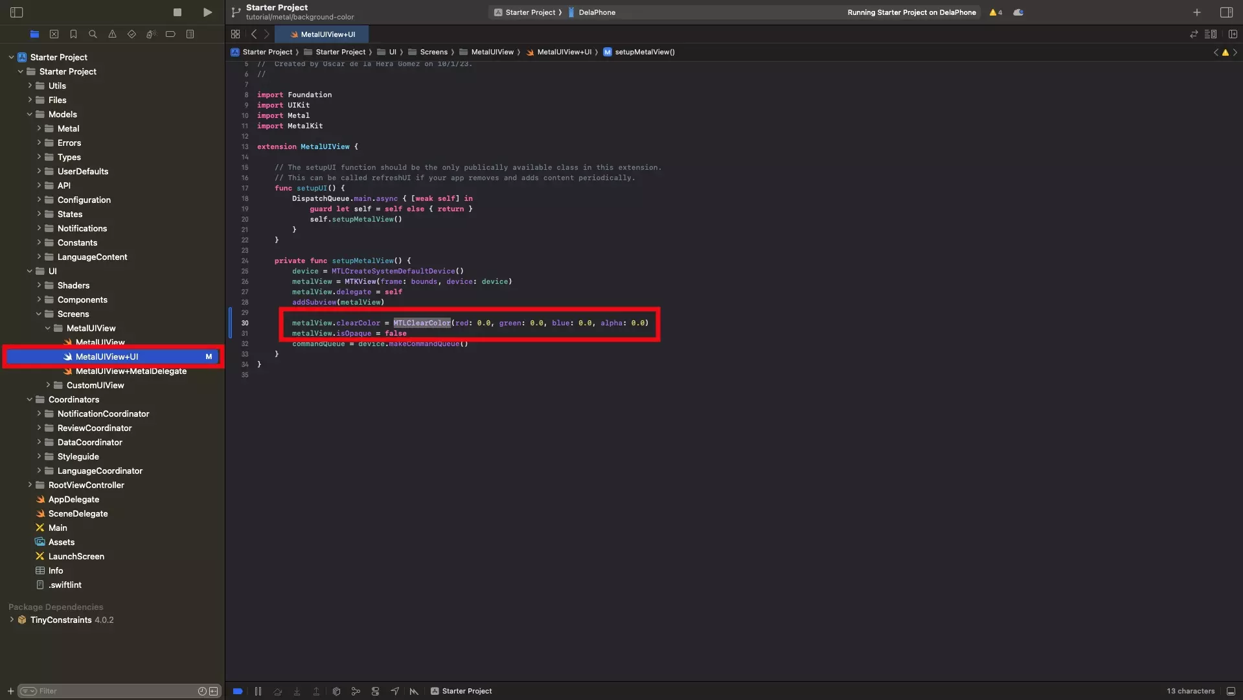Add an editor pane on right

pos(1233,34)
